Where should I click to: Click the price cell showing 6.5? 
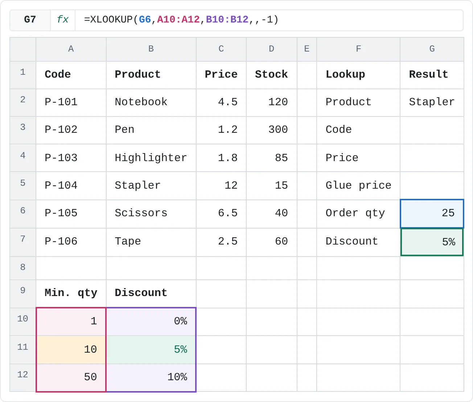coord(221,214)
